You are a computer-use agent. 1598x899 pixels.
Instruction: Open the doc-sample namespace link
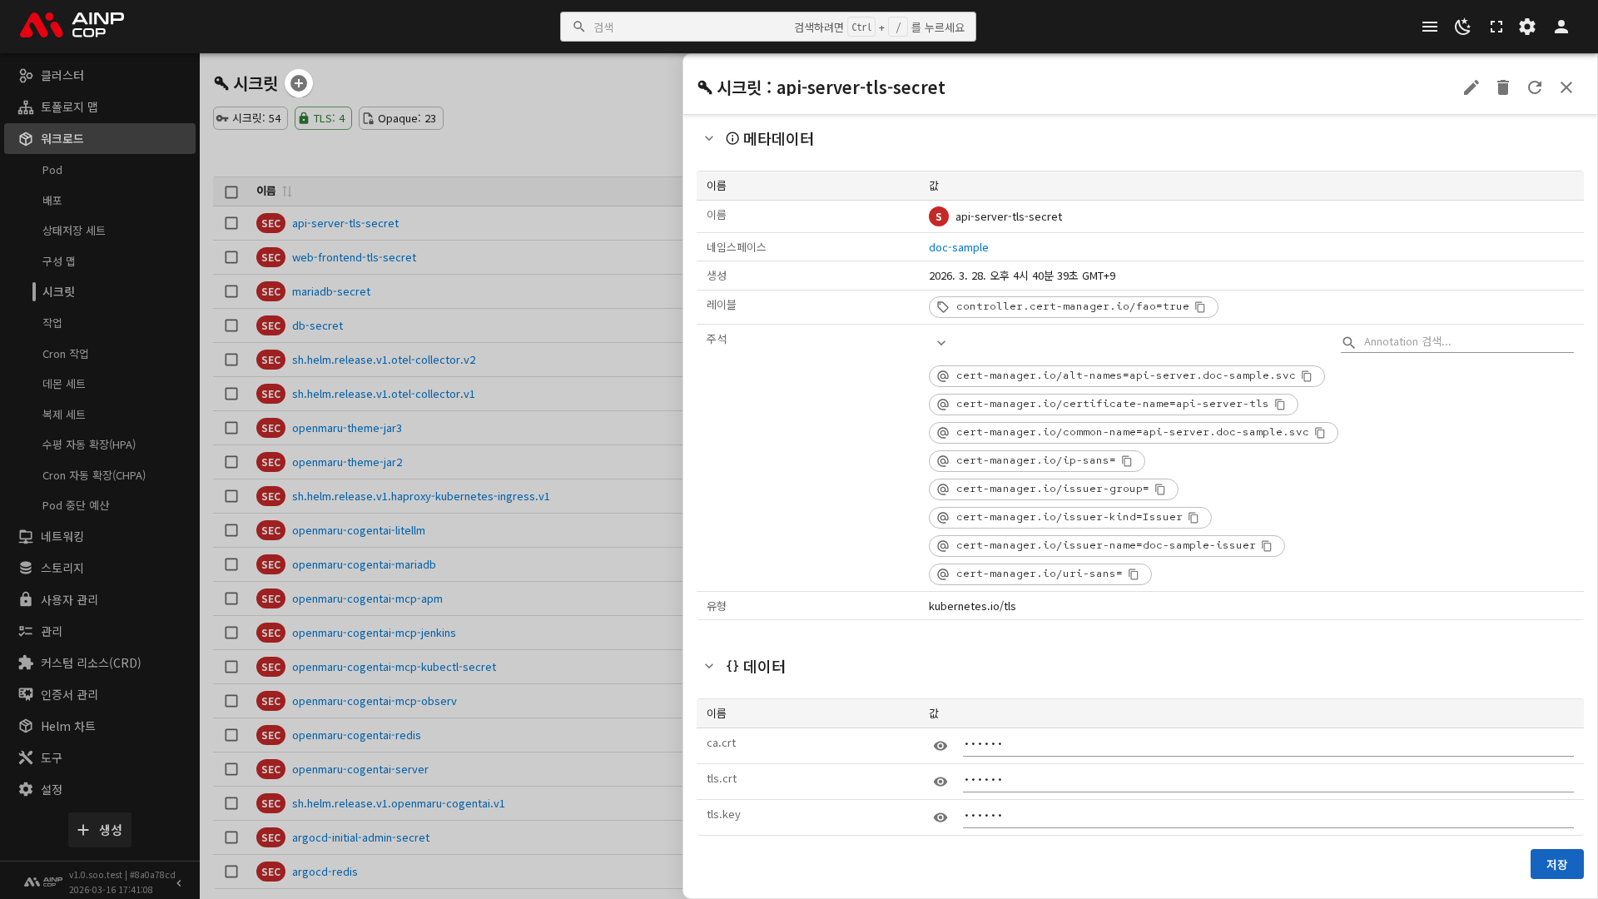tap(958, 247)
